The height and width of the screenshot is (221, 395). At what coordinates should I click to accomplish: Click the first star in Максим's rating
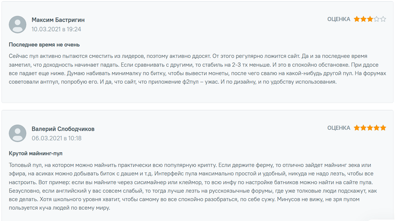[x=357, y=19]
